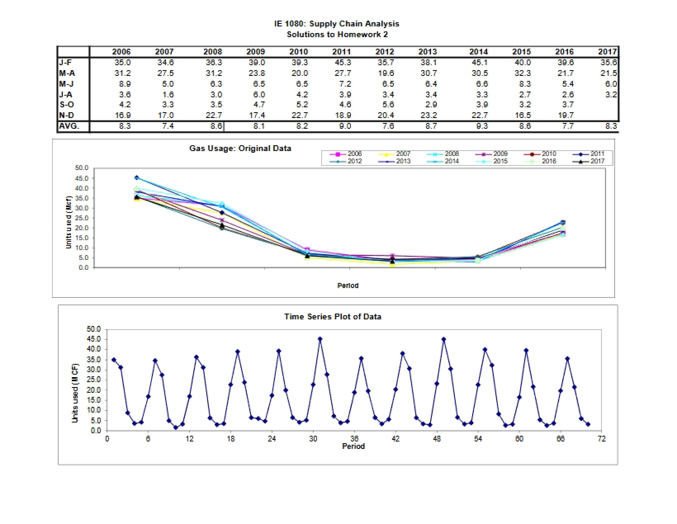Select the Time Series Plot of Data title
The image size is (677, 524).
coord(333,317)
